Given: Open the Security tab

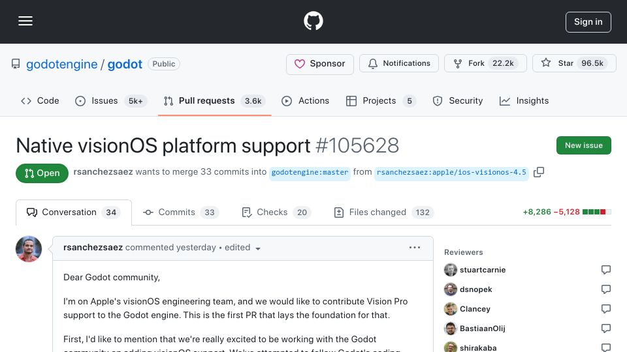Looking at the screenshot, I should (457, 101).
